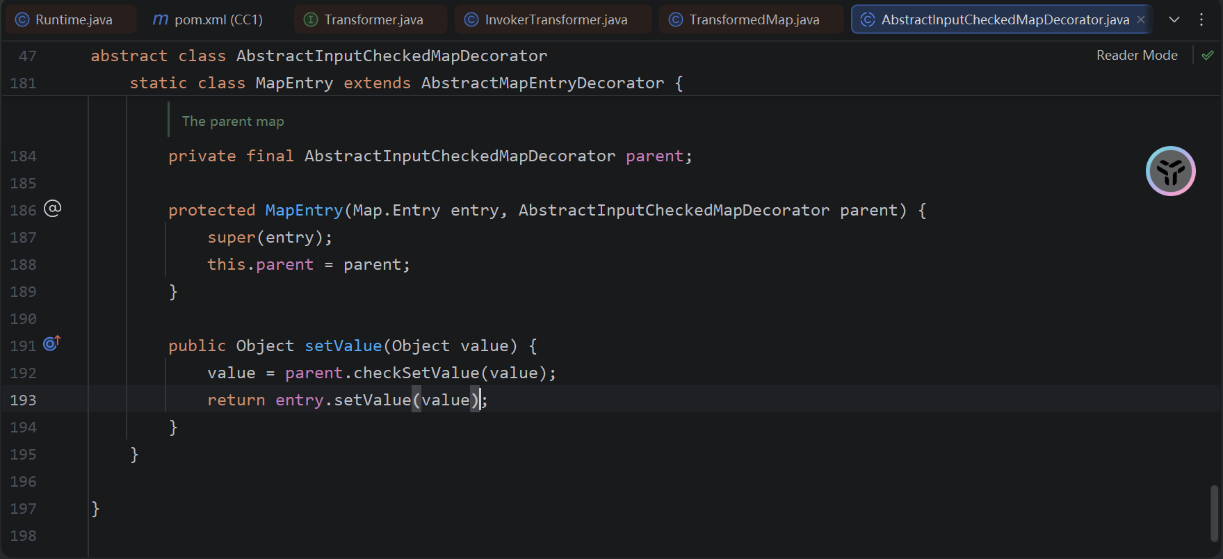Click the class icon on TransformedMap.java tab
Screen dimensions: 1223x559
(x=676, y=19)
